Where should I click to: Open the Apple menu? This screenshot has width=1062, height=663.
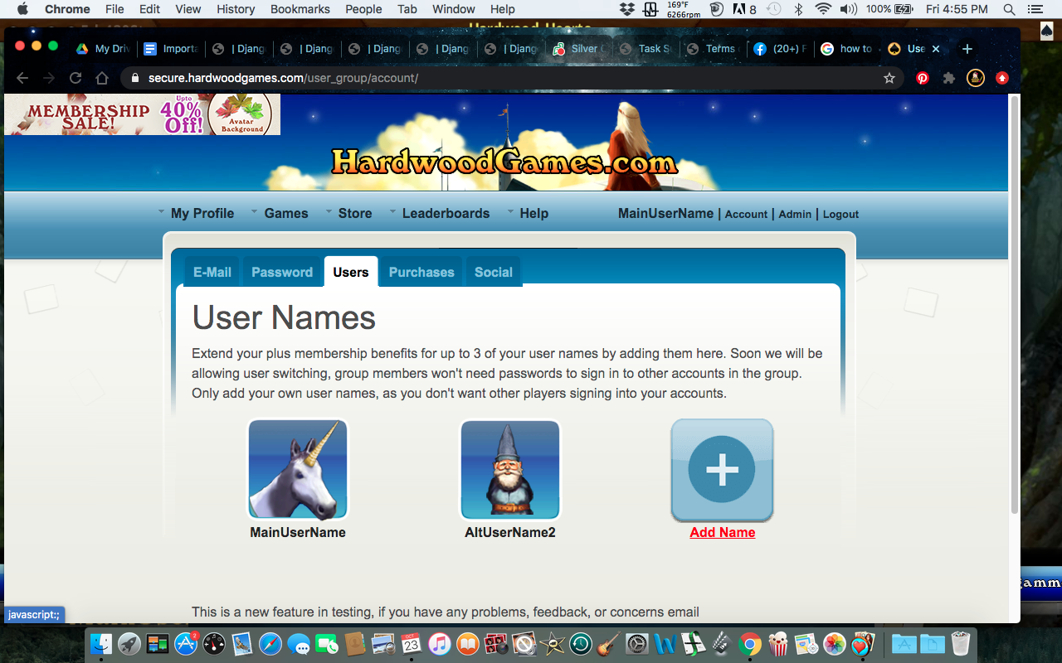pyautogui.click(x=22, y=9)
